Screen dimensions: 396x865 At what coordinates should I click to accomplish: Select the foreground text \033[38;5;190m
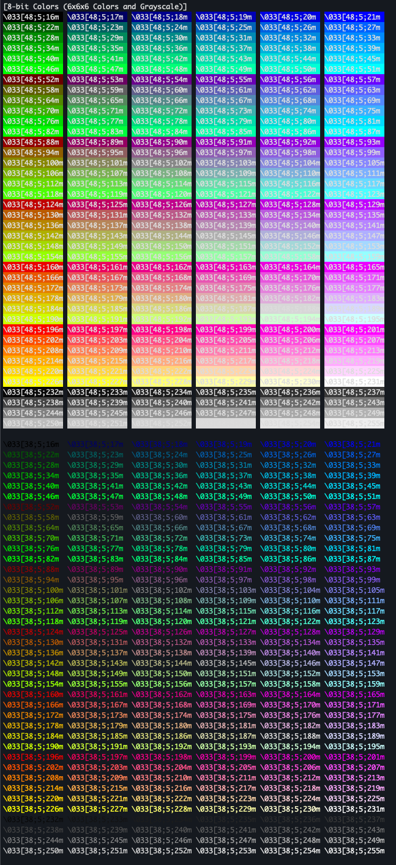[33, 747]
